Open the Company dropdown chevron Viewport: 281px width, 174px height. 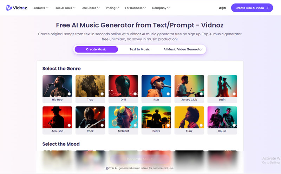point(168,8)
